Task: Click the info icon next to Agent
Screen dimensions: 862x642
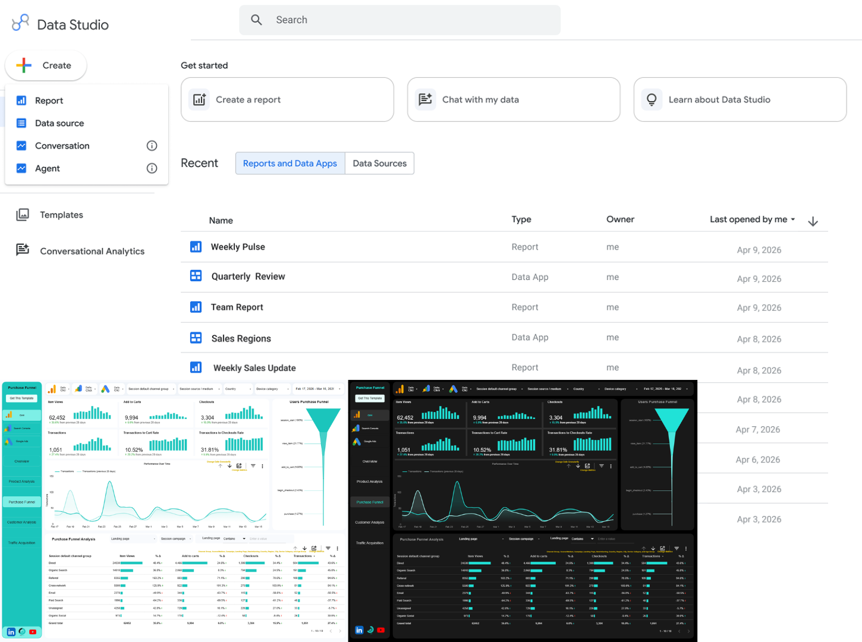Action: coord(152,168)
